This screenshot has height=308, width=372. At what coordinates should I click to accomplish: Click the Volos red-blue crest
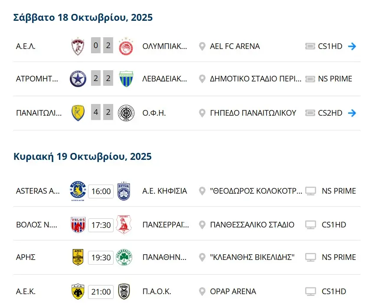(78, 225)
